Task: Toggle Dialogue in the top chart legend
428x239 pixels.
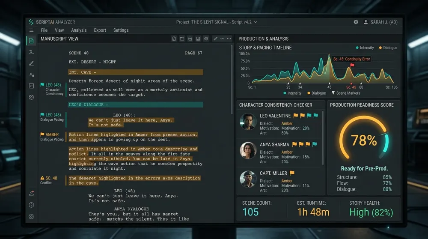Action: [388, 48]
